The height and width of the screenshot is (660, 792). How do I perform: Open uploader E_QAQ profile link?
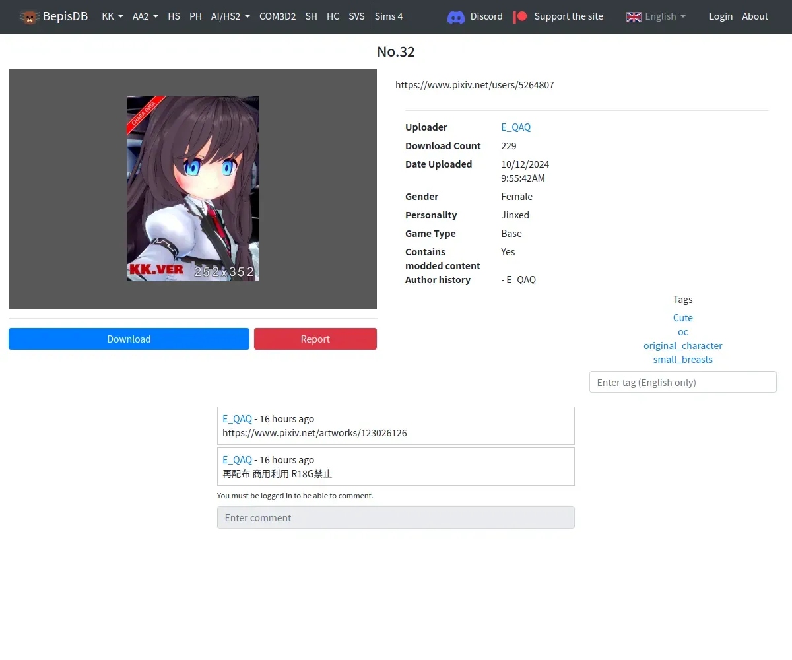click(x=515, y=127)
